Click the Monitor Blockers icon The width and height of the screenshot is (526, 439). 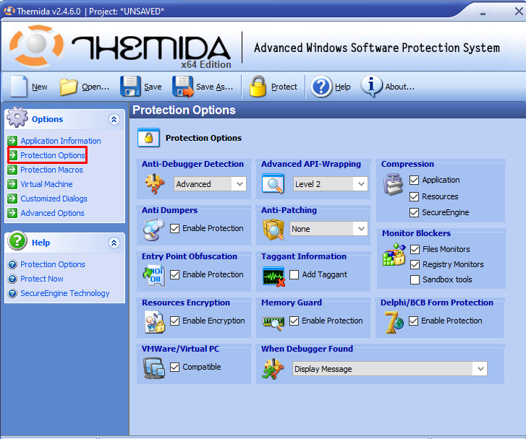[x=394, y=254]
